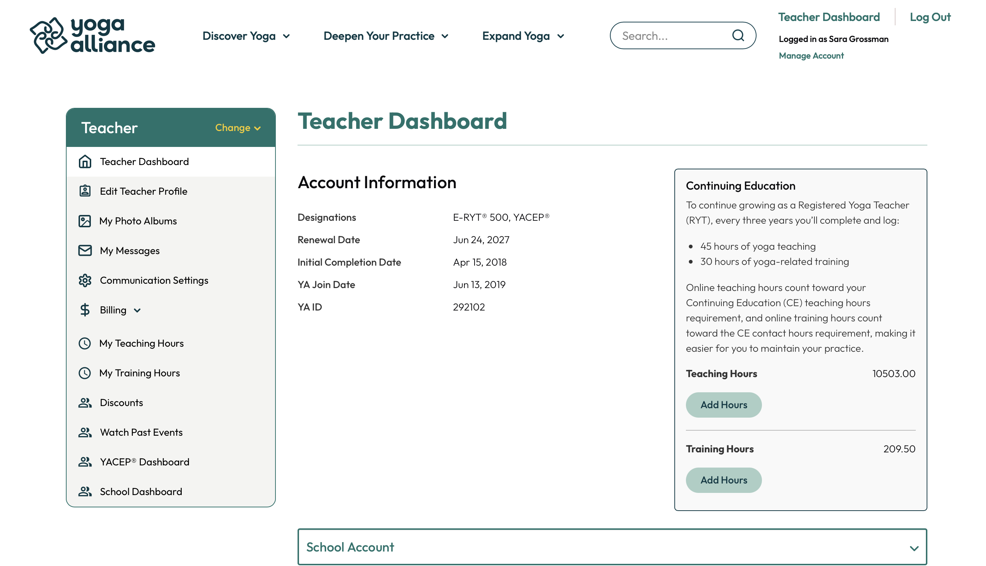The width and height of the screenshot is (986, 566).
Task: Open My Training Hours page
Action: tap(140, 373)
